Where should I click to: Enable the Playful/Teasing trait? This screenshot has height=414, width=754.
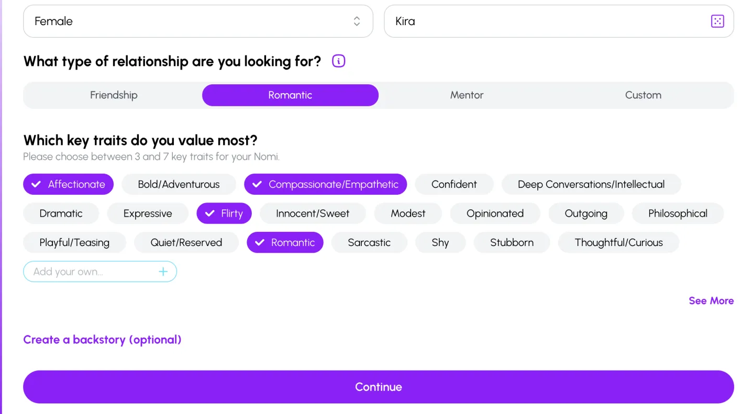point(74,243)
